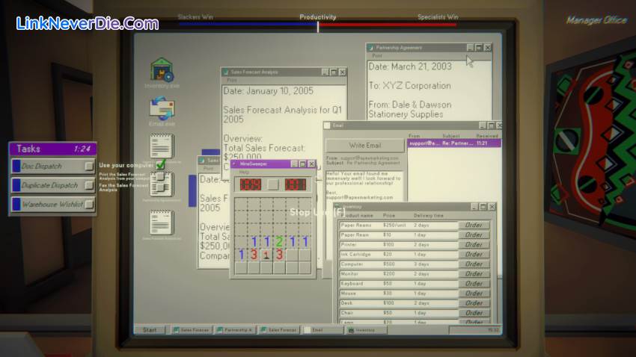Open the first notepad document desktop icon

coord(162,146)
